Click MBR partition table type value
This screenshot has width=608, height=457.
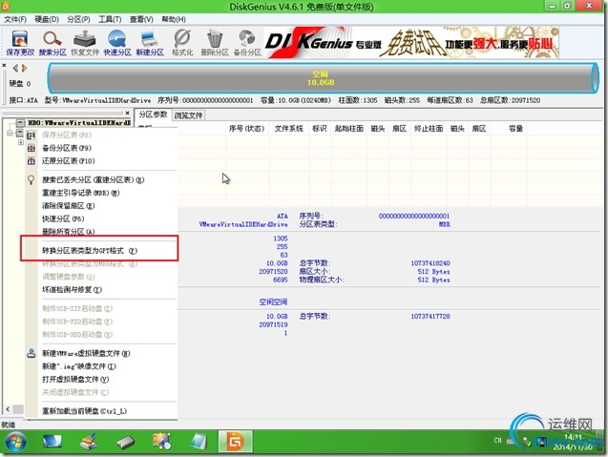click(x=445, y=224)
